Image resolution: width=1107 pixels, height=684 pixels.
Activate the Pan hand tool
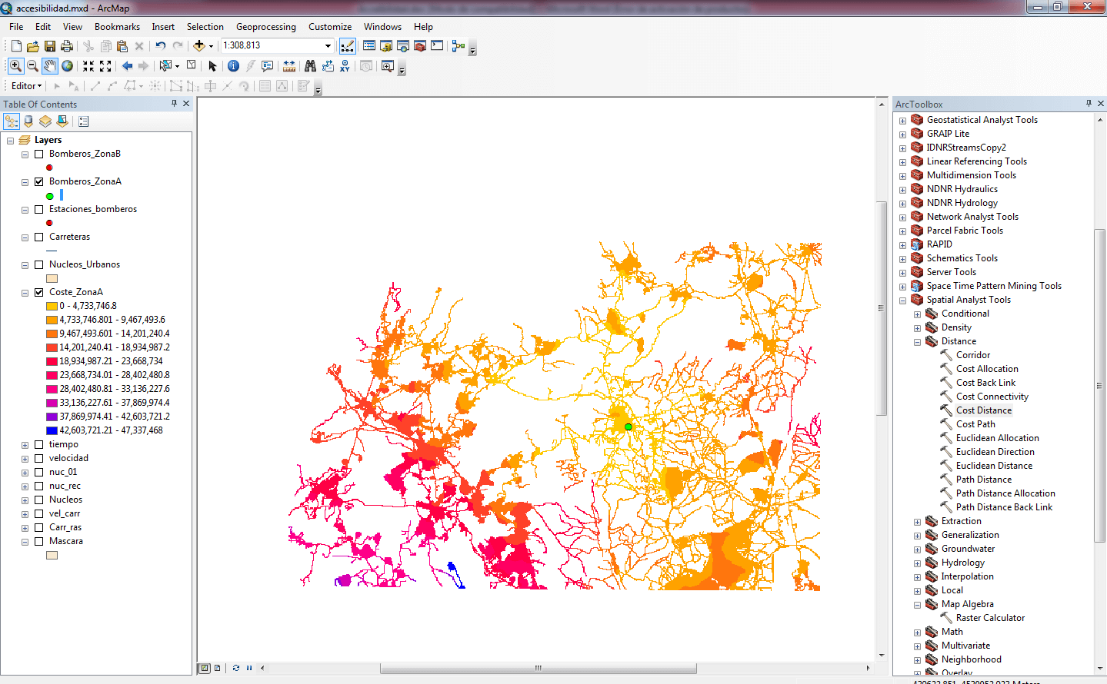coord(50,66)
